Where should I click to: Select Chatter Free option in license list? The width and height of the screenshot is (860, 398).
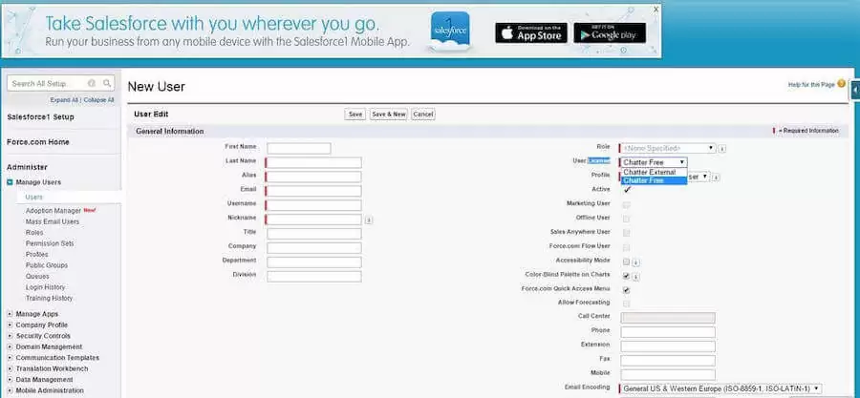pyautogui.click(x=654, y=180)
